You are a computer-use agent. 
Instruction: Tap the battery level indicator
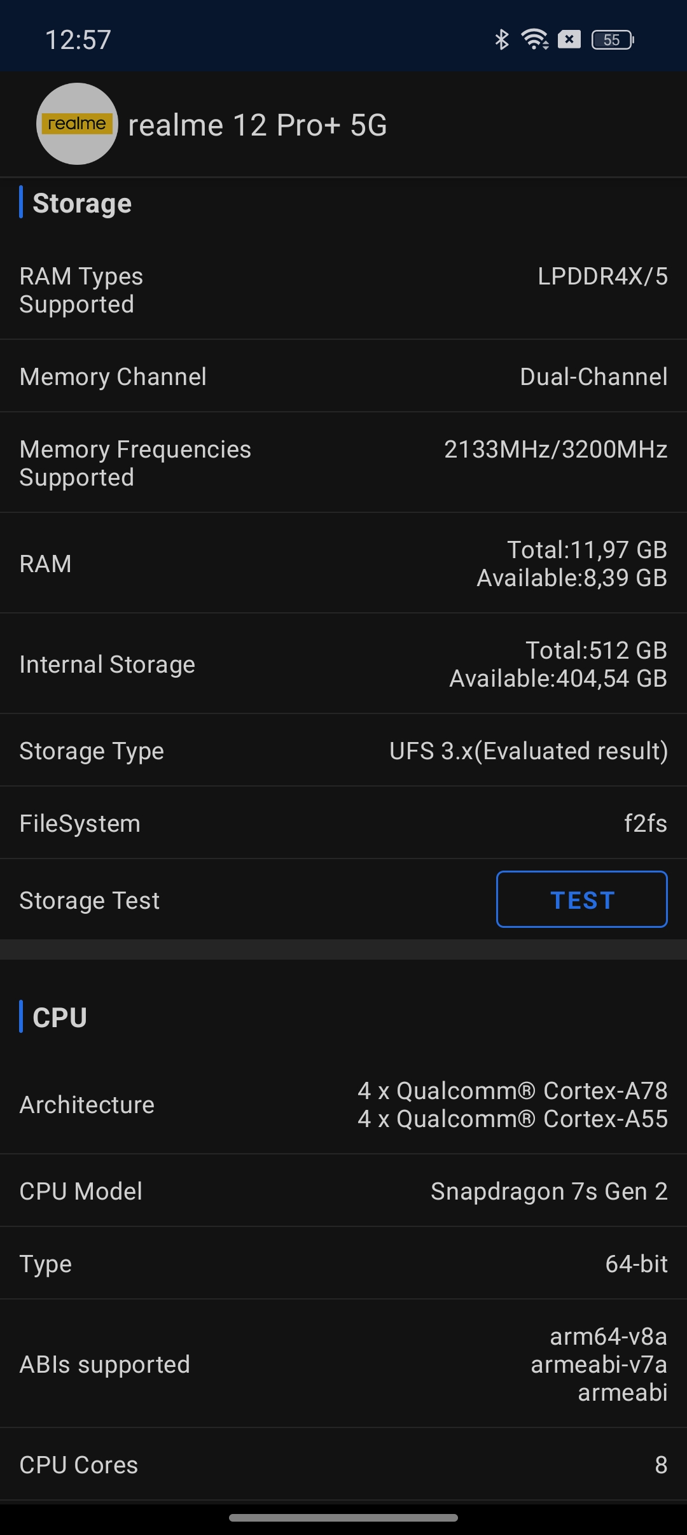[x=613, y=40]
